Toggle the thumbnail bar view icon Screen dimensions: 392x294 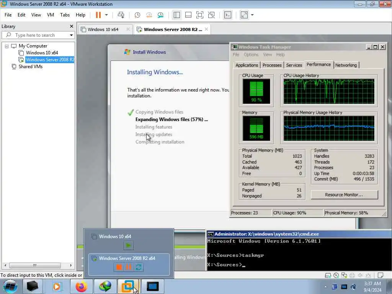click(188, 15)
